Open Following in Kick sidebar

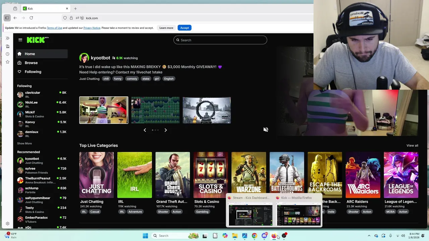(42, 72)
